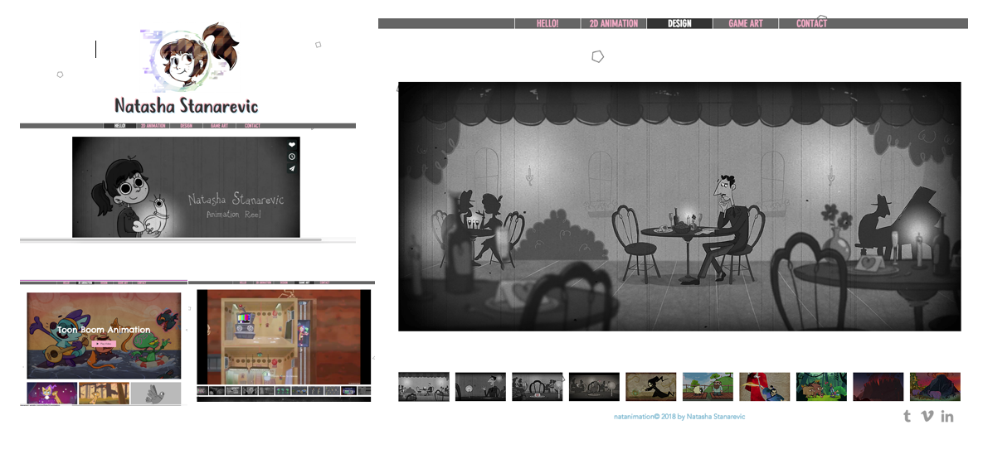Click the horizontal scrollbar under reel video
The height and width of the screenshot is (454, 983).
(x=171, y=239)
